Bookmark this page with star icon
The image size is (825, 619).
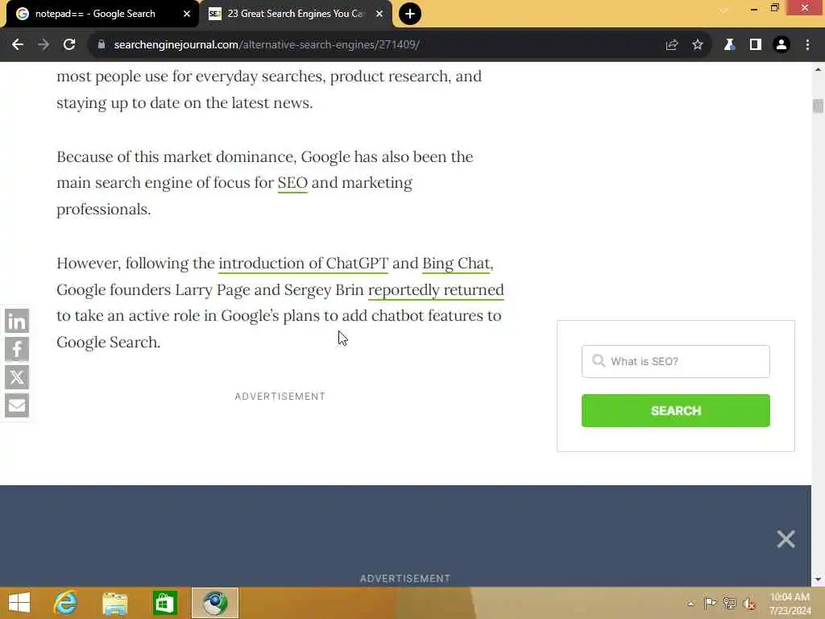698,45
